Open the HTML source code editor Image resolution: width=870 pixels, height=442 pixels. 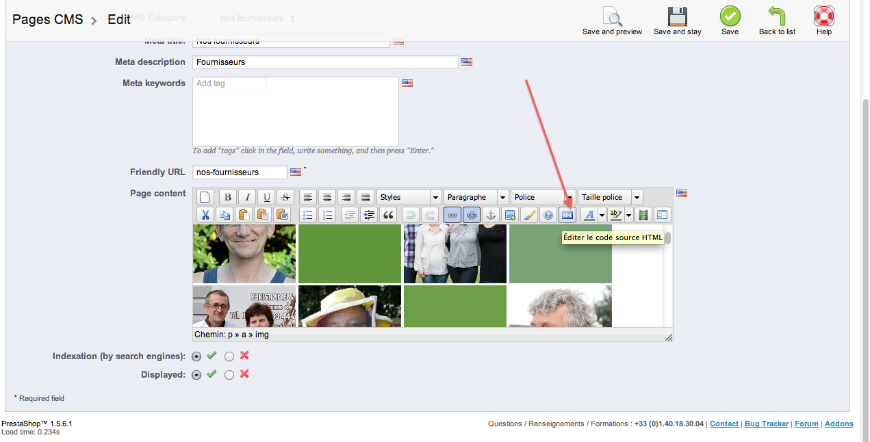pos(567,215)
